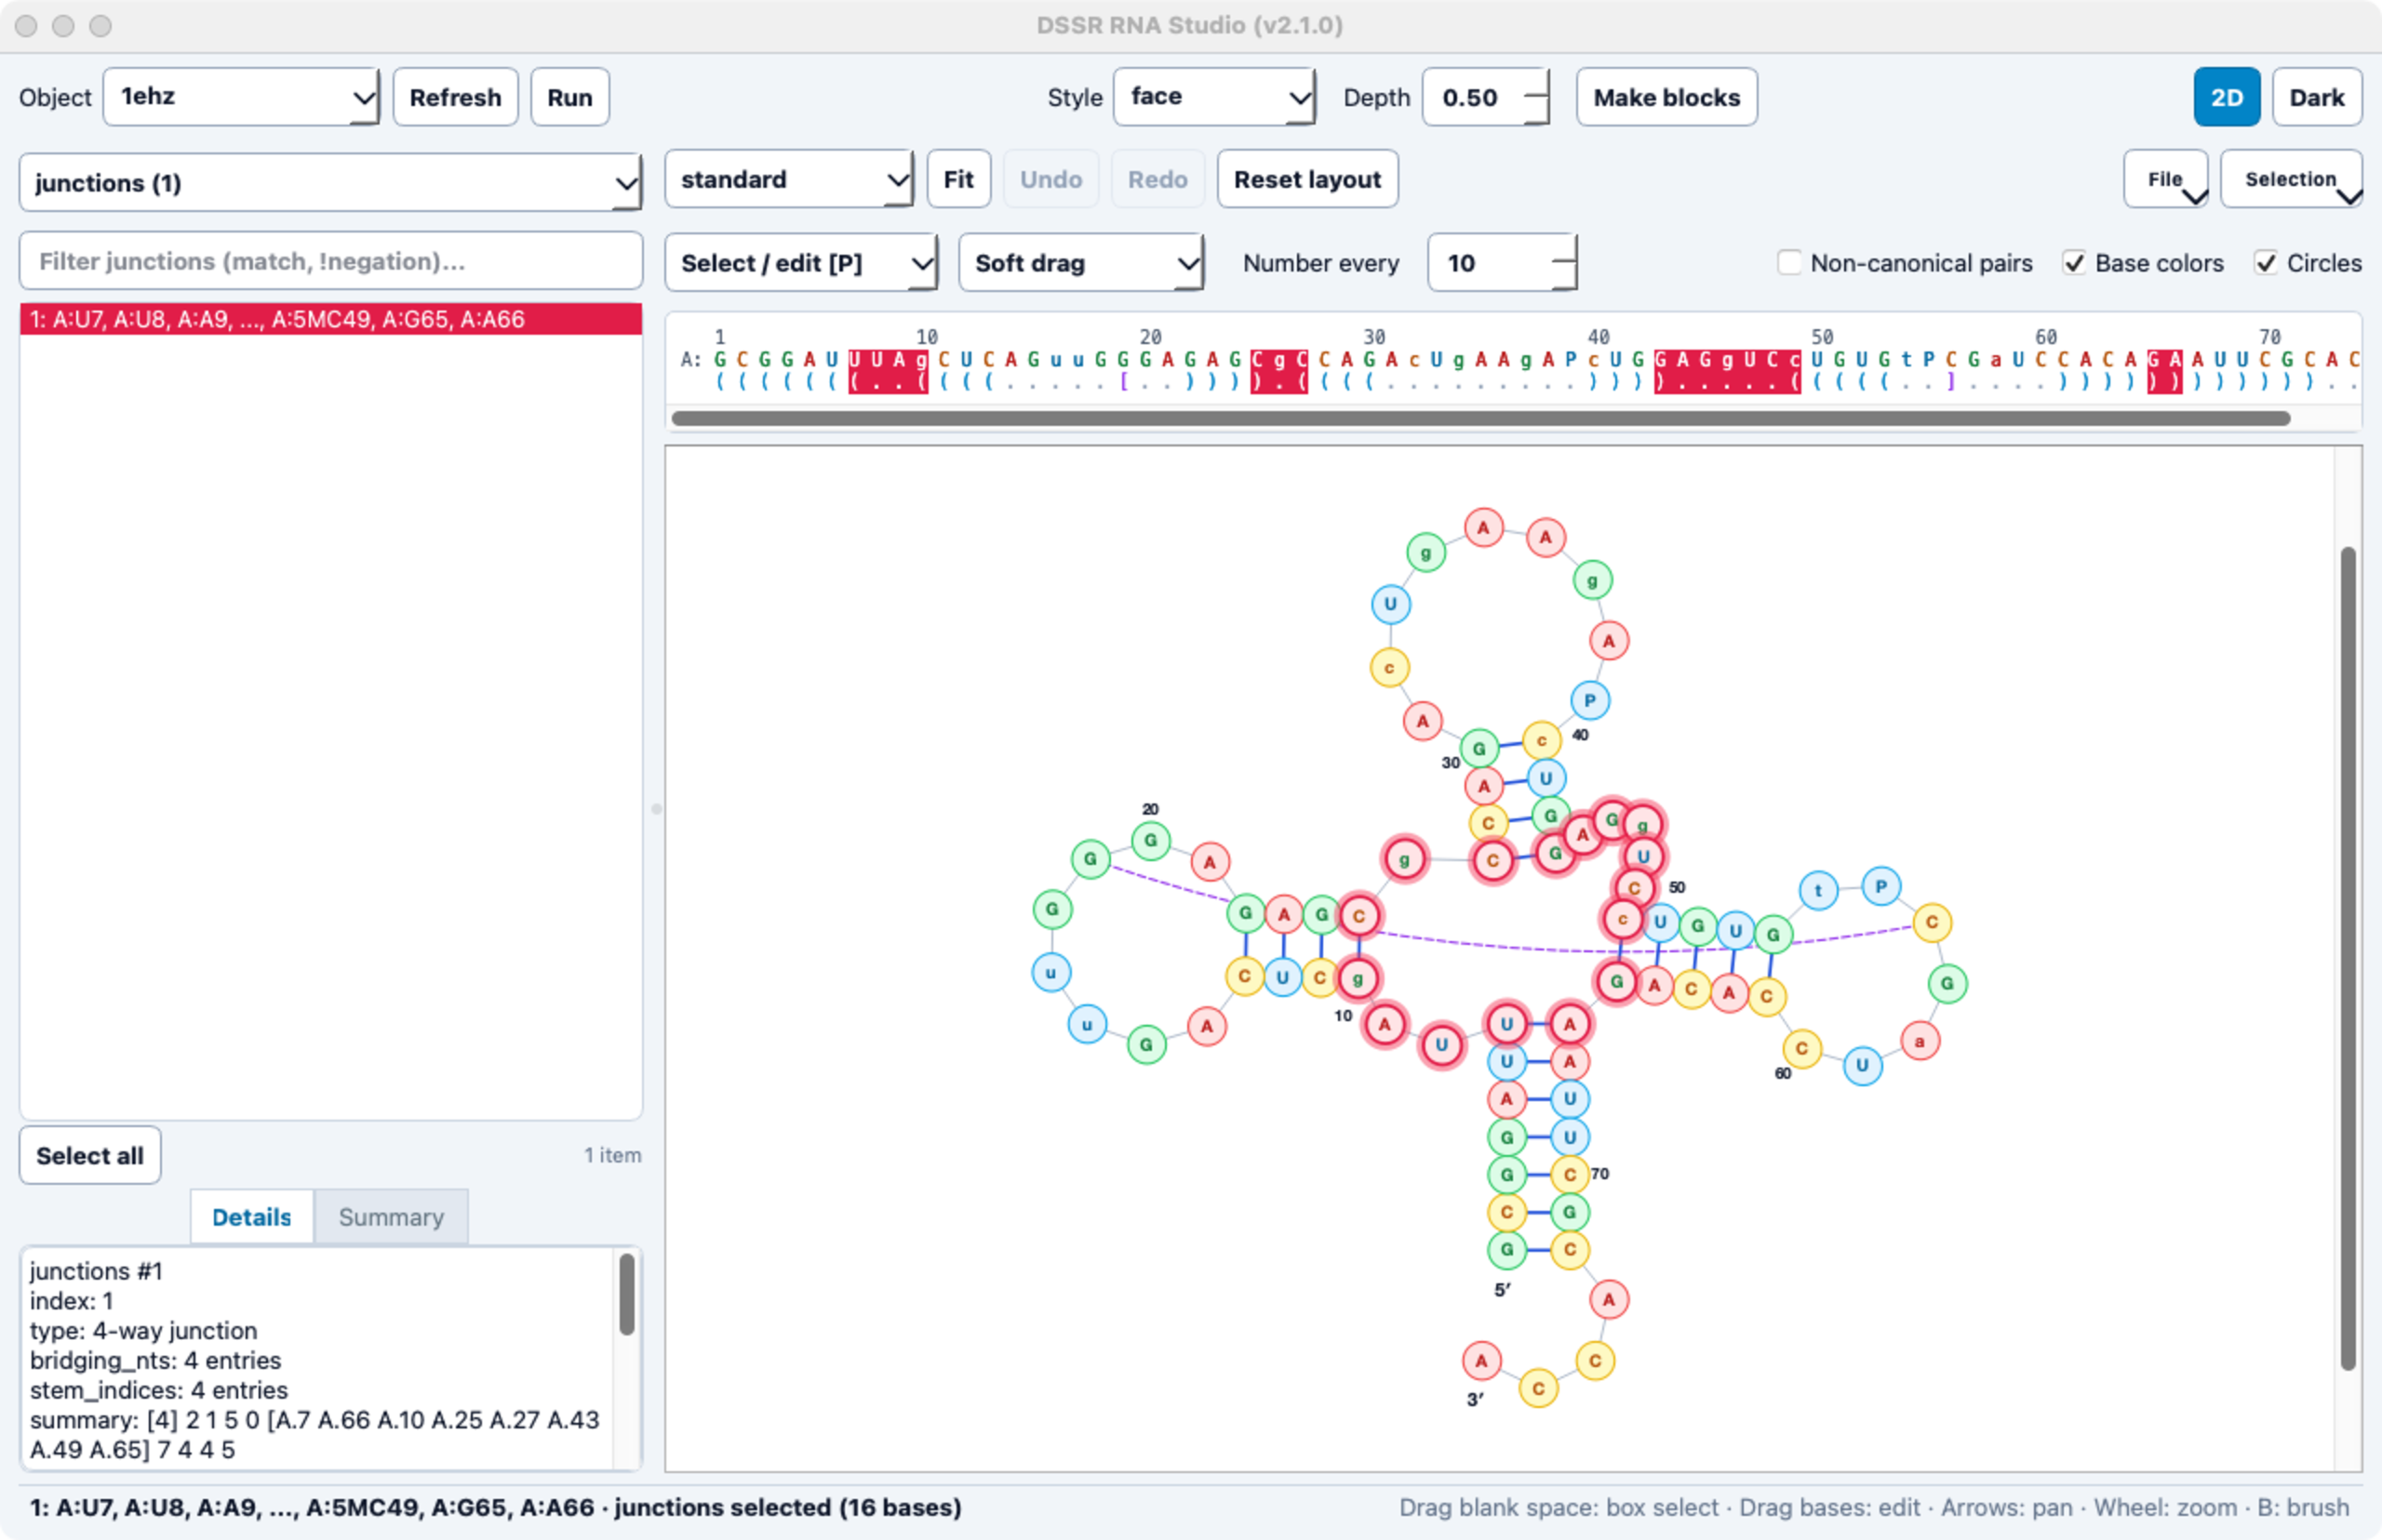Switch to the Details tab
The width and height of the screenshot is (2382, 1540).
click(x=251, y=1217)
